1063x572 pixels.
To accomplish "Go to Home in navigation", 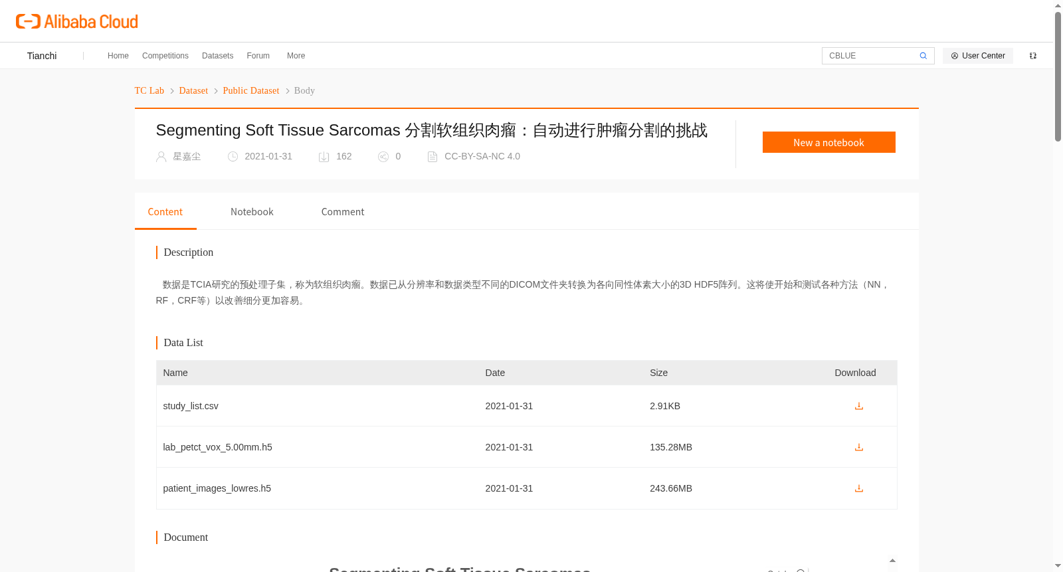I will point(118,56).
